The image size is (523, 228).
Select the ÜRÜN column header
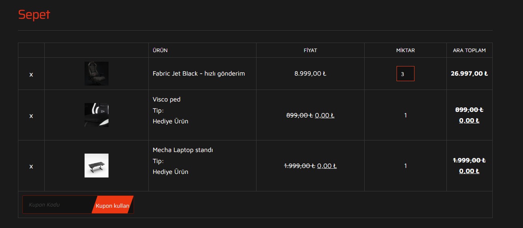tap(160, 51)
